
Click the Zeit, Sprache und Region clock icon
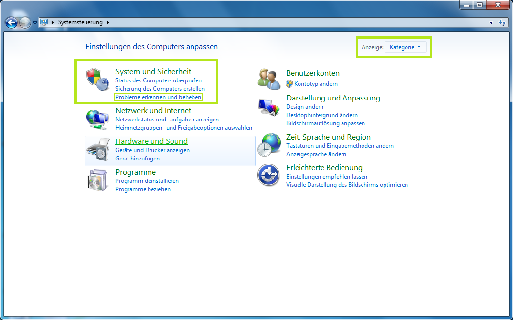[x=269, y=145]
